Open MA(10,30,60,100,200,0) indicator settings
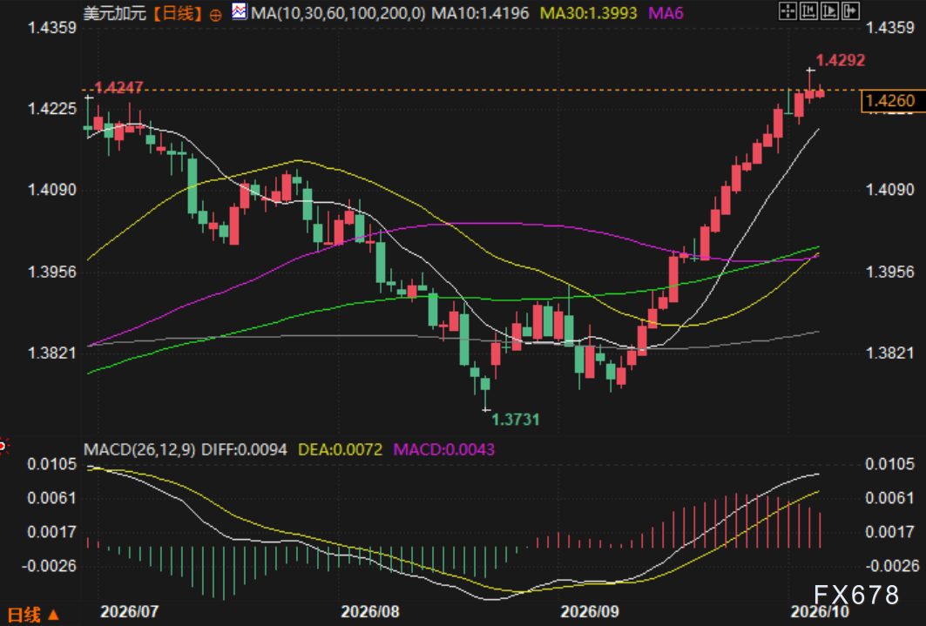 338,13
